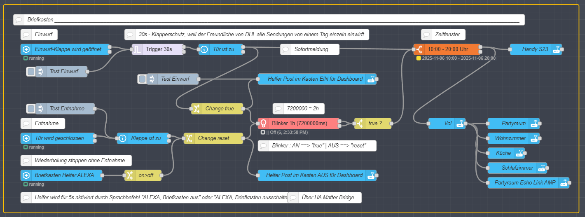Screen dimensions: 585x217
Task: Click the router icon on Küche node
Action: pos(519,153)
